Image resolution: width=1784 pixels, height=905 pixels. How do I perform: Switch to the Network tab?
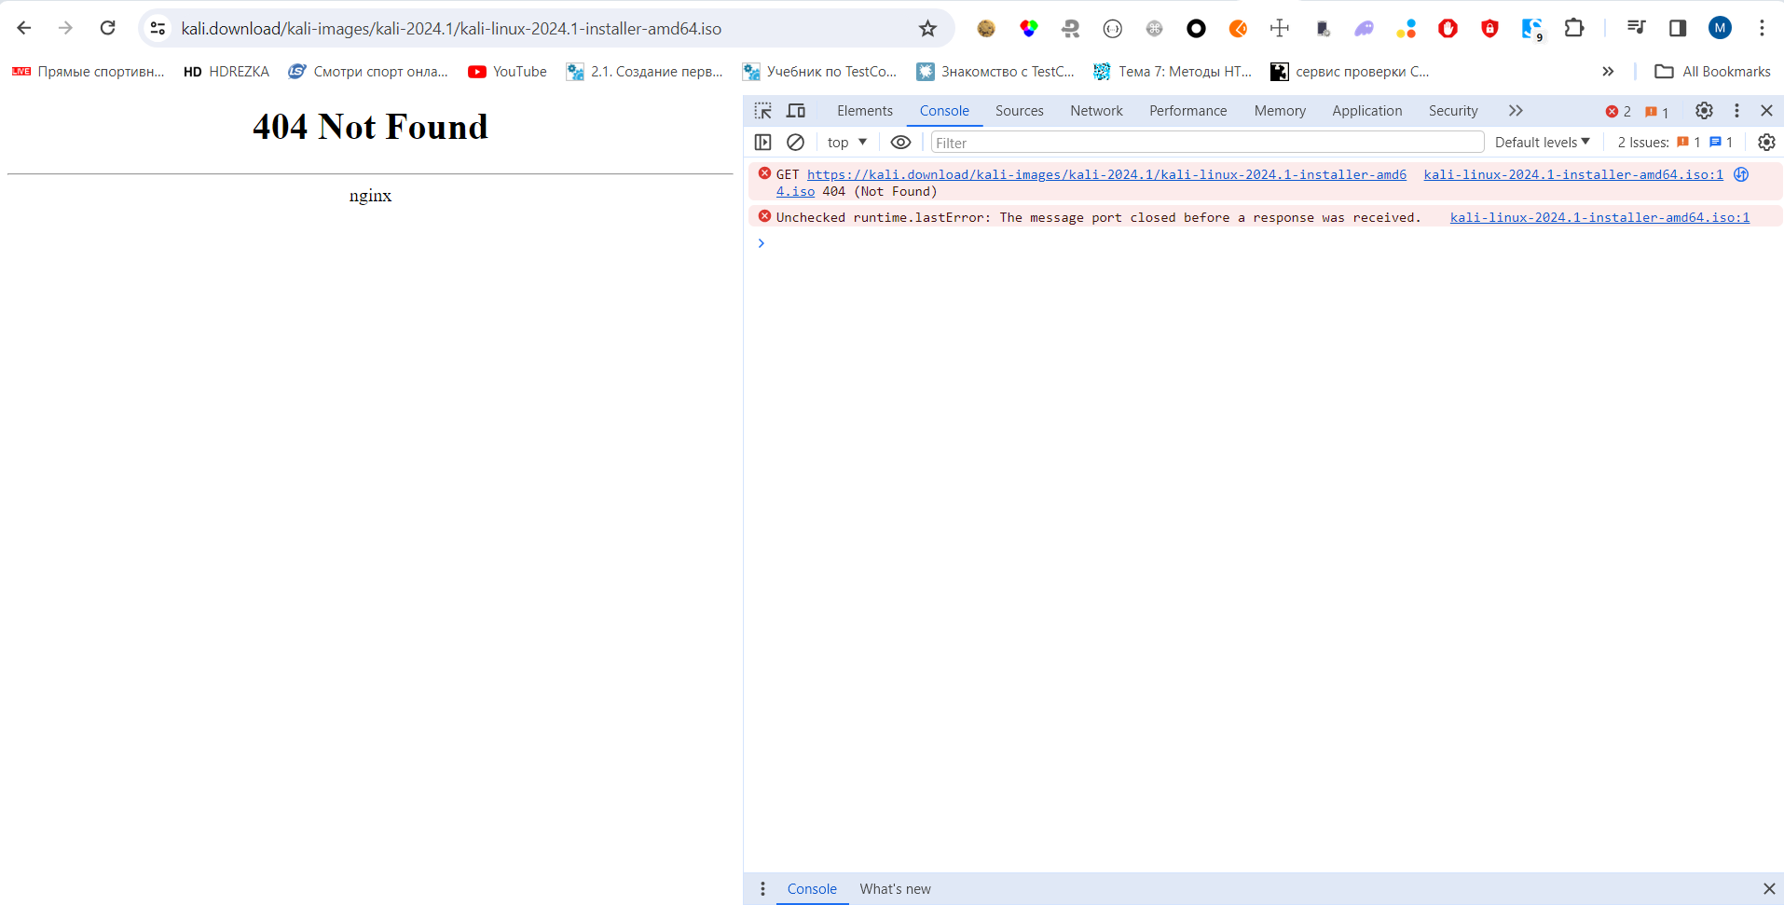point(1096,111)
